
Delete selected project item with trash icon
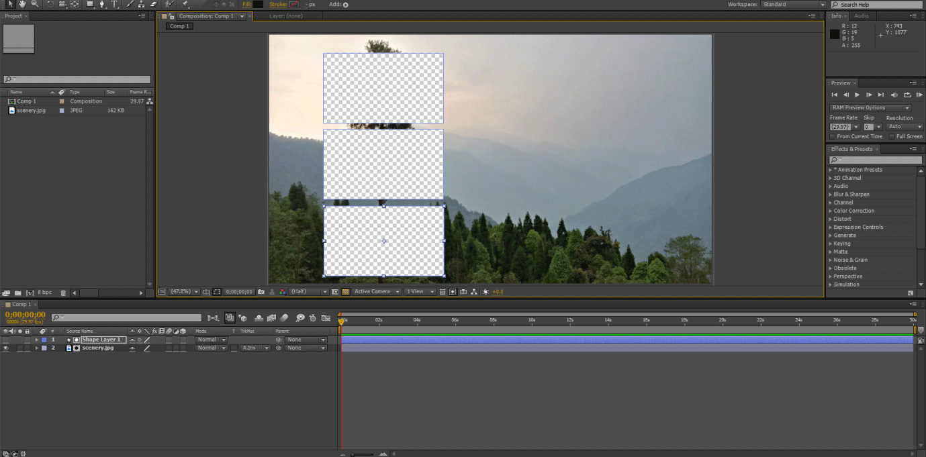point(63,293)
